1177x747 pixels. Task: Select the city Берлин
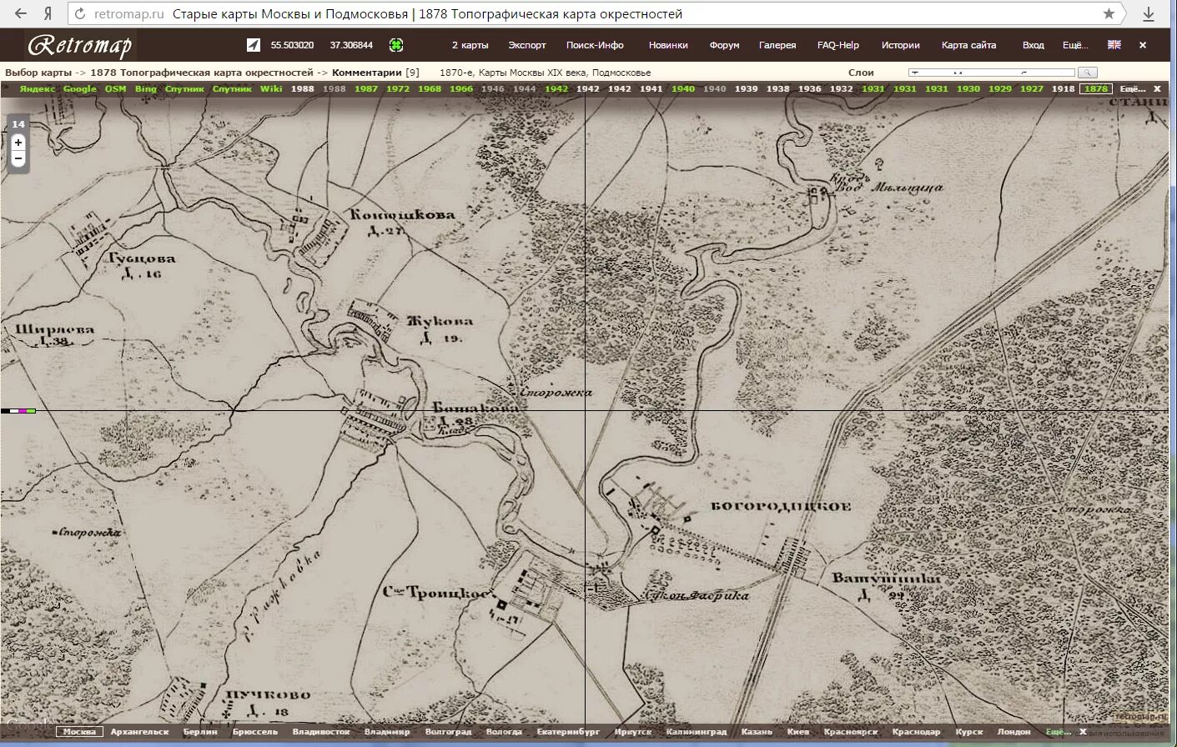[200, 732]
